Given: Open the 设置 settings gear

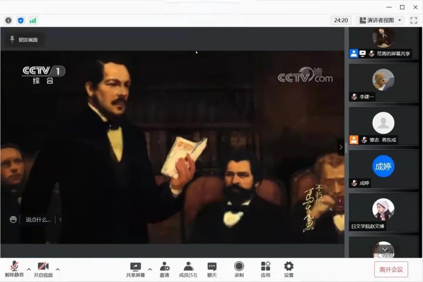Looking at the screenshot, I should click(289, 269).
